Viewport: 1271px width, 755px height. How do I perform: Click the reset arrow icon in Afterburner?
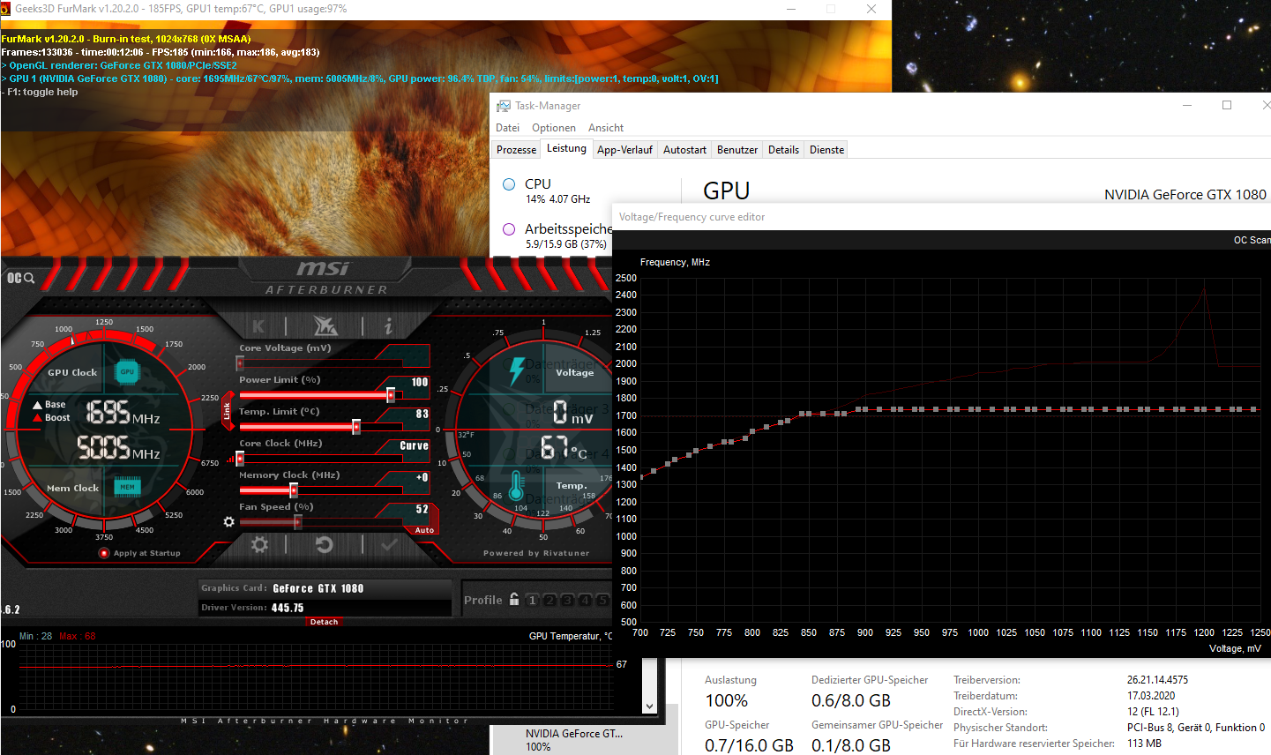point(325,545)
